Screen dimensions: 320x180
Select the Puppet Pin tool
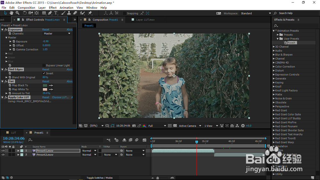90,13
